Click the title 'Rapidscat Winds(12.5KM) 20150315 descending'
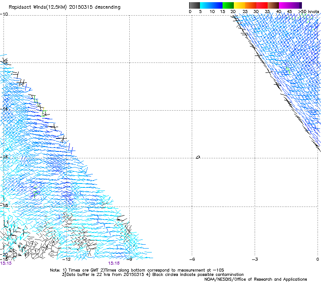 coord(65,7)
